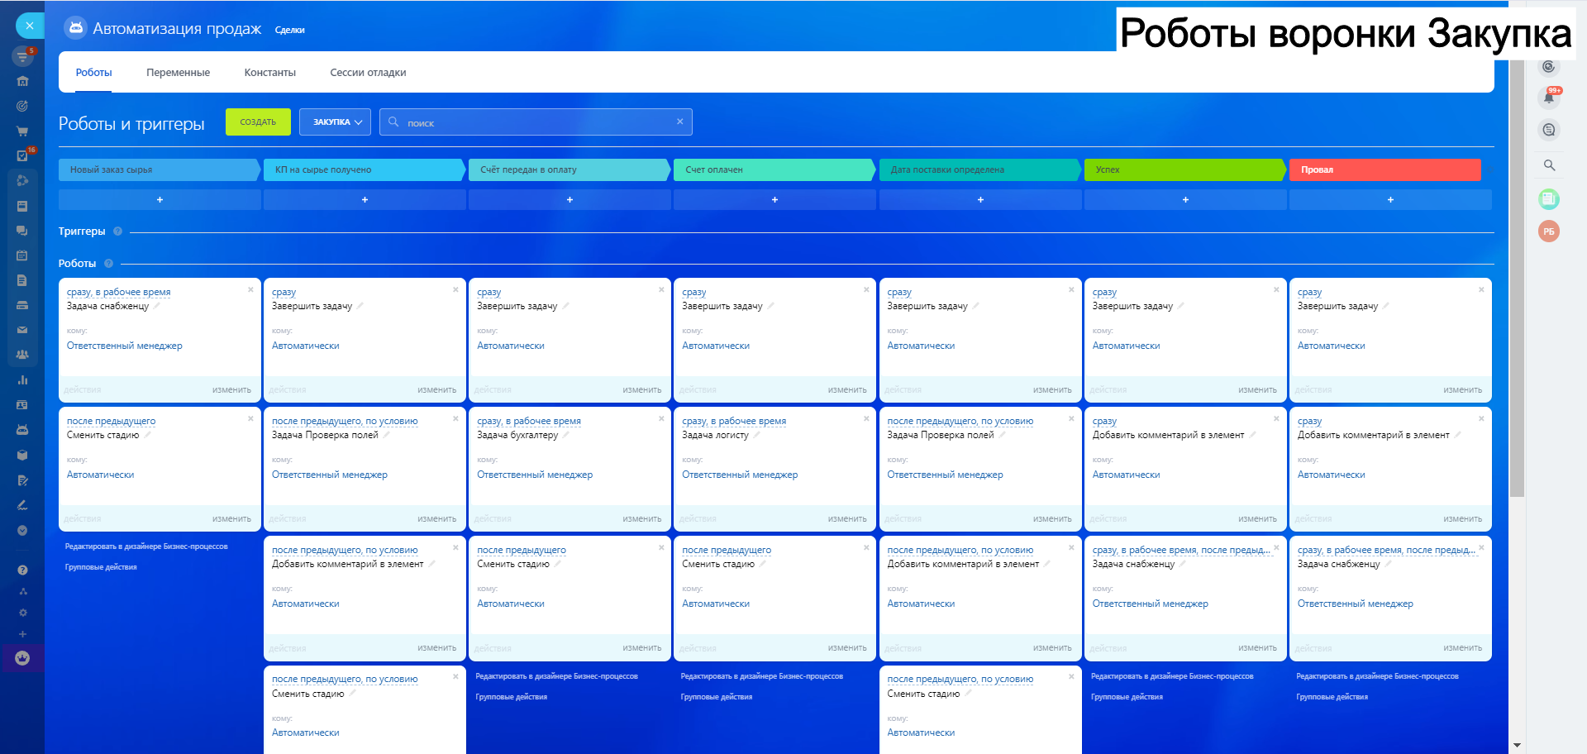Add a trigger under Счёт передан в оплату
Image resolution: width=1587 pixels, height=754 pixels.
(x=570, y=200)
